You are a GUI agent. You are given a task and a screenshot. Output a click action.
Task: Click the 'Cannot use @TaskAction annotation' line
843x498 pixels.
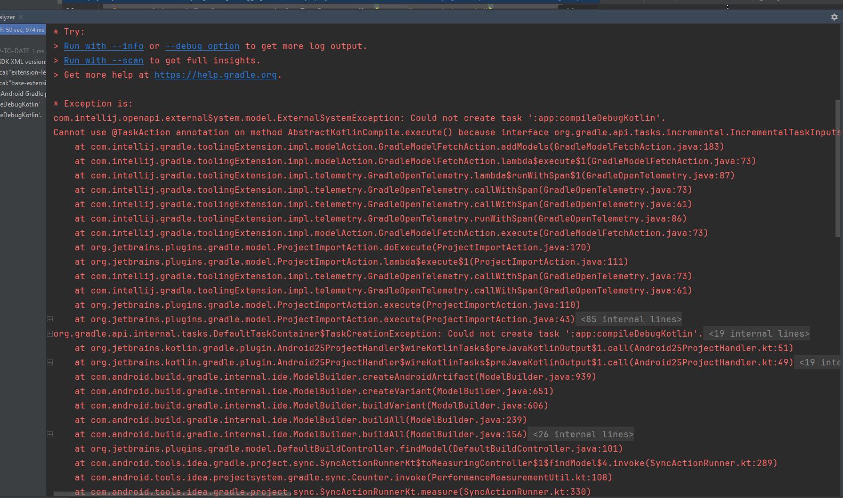click(x=447, y=133)
